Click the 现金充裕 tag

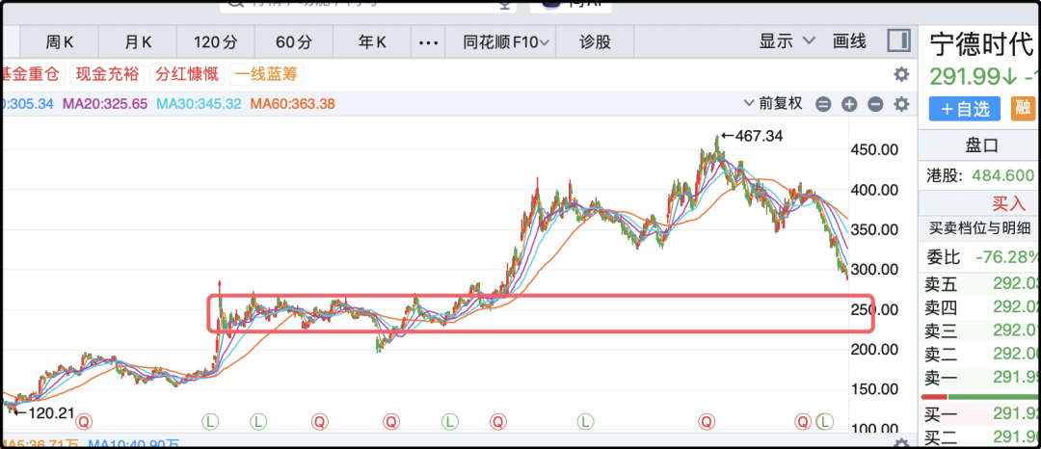click(108, 74)
